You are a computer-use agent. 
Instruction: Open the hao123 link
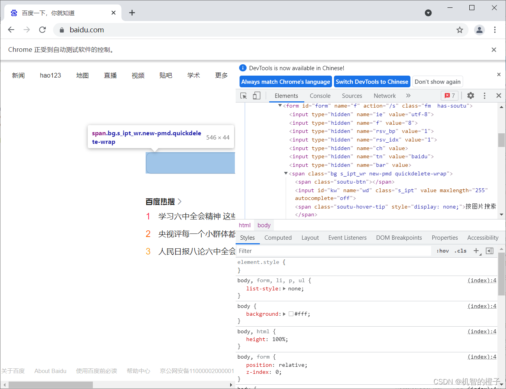pos(50,75)
